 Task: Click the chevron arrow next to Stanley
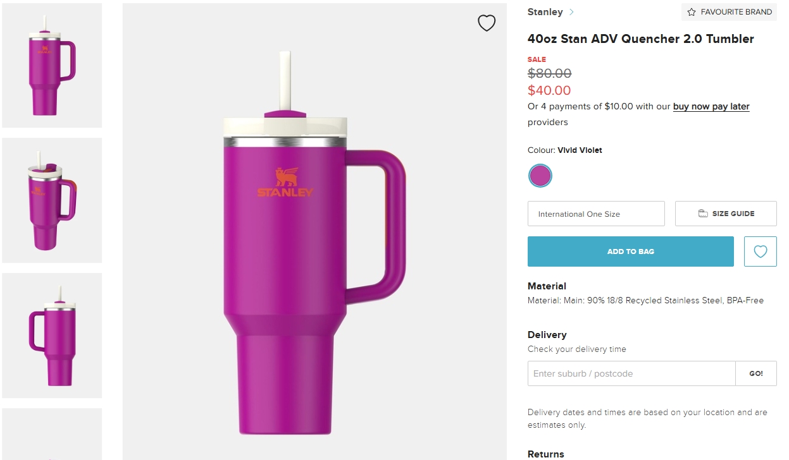click(x=572, y=12)
